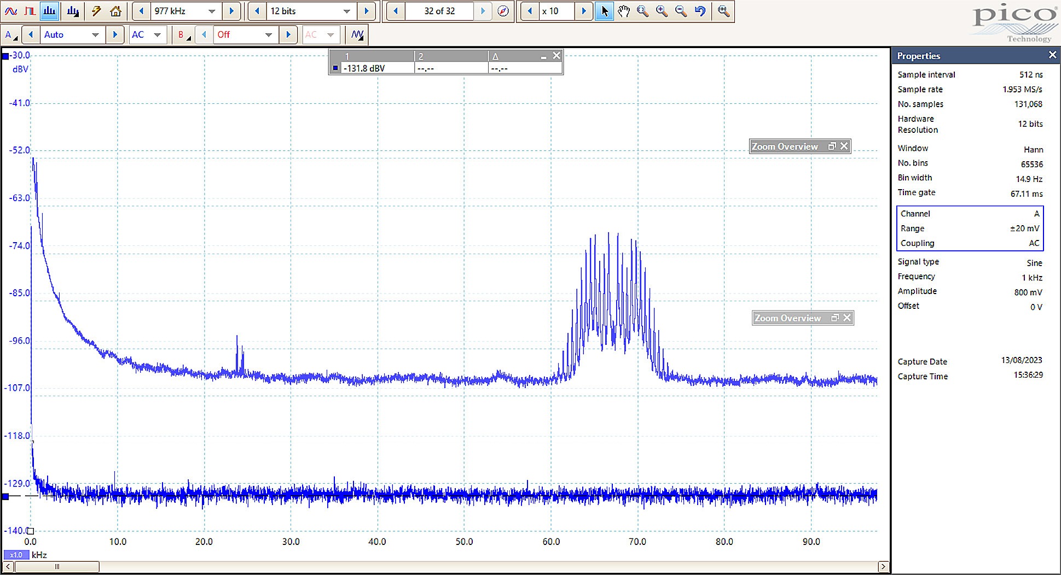Click the Bin width value 14.9 Hz

pyautogui.click(x=1029, y=179)
